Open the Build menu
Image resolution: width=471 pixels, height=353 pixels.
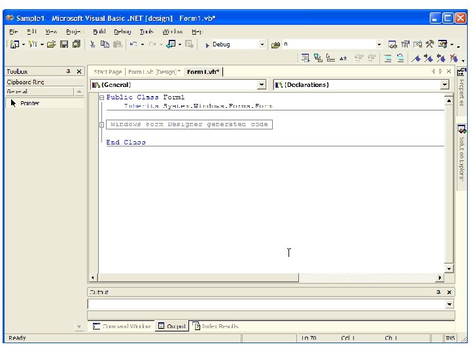coord(99,31)
